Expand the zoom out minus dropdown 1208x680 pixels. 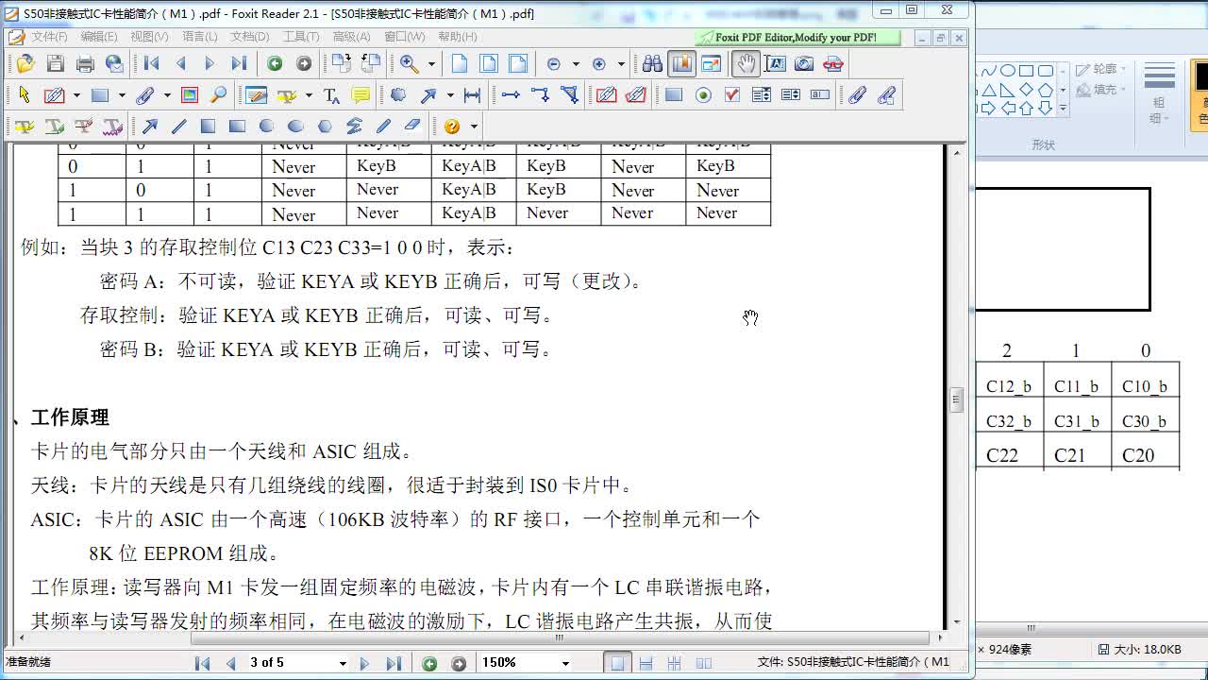pyautogui.click(x=575, y=64)
